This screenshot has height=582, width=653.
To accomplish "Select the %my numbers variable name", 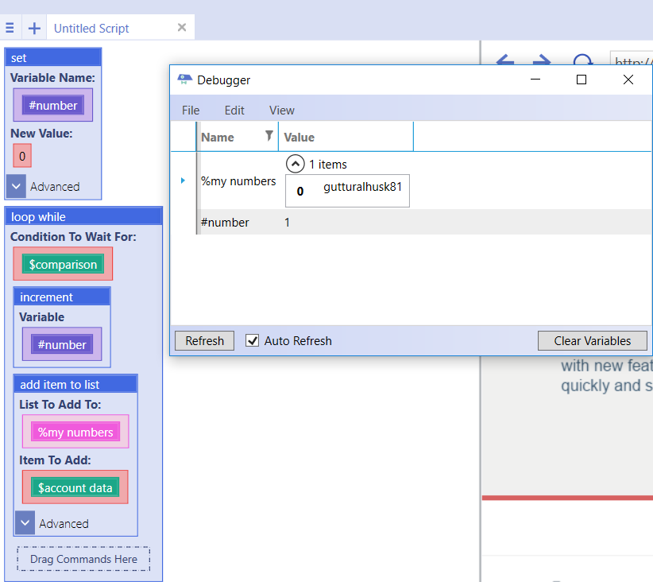I will 238,181.
